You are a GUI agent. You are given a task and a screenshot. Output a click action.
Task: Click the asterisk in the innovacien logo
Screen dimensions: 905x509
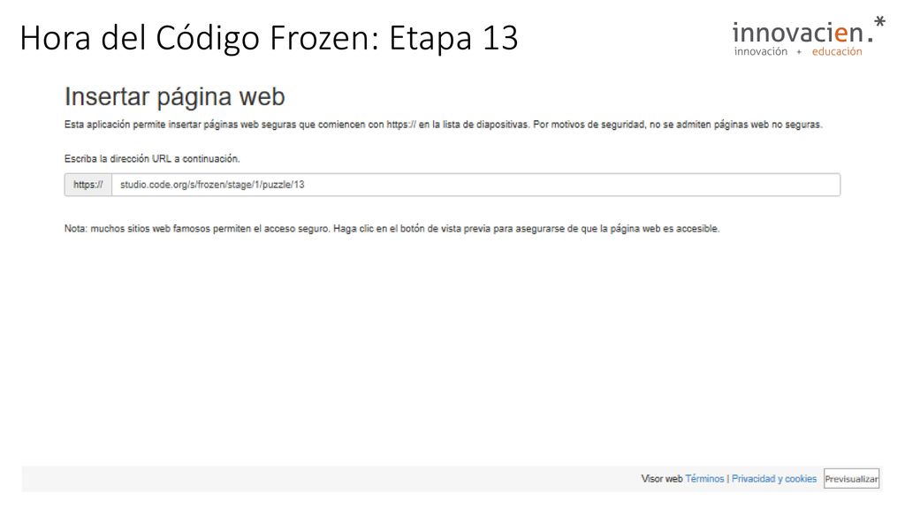(x=879, y=22)
